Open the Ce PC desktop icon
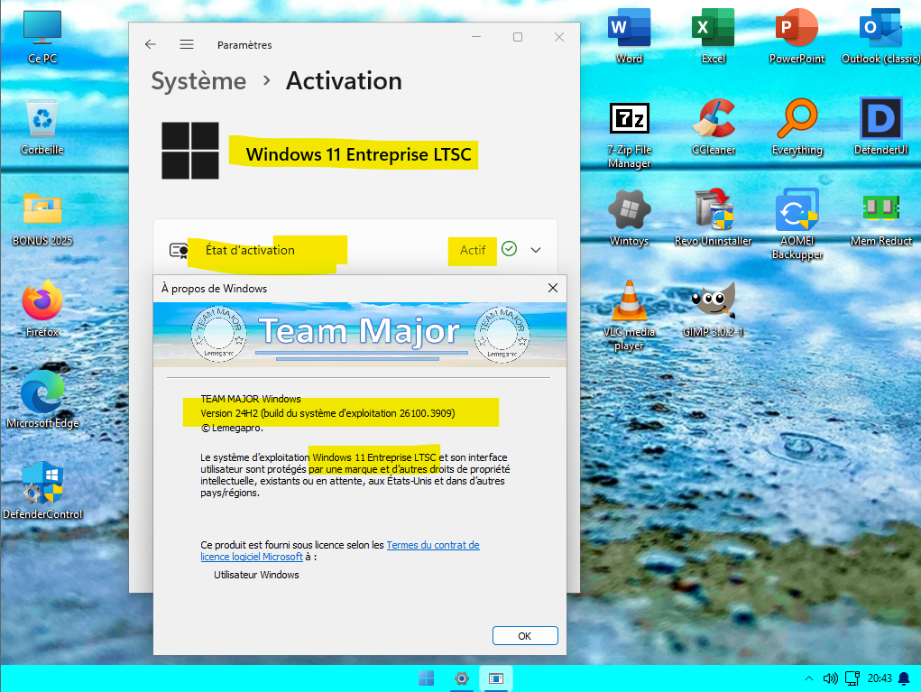 pos(42,36)
